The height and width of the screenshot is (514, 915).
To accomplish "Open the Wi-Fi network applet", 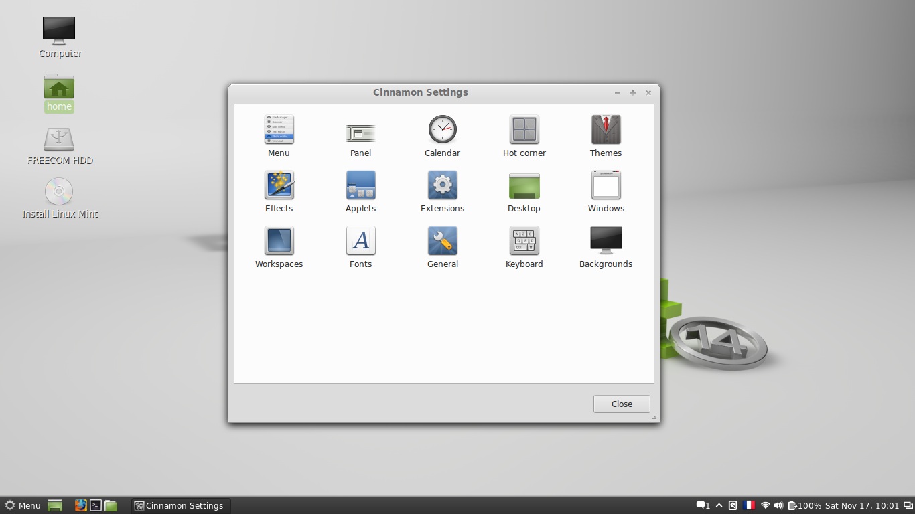I will (x=765, y=505).
